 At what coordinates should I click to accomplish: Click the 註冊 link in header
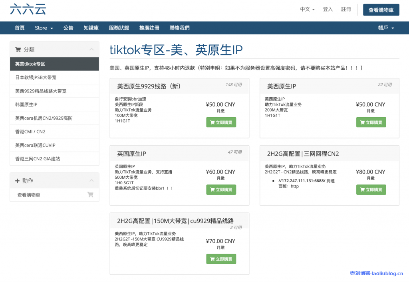346,9
